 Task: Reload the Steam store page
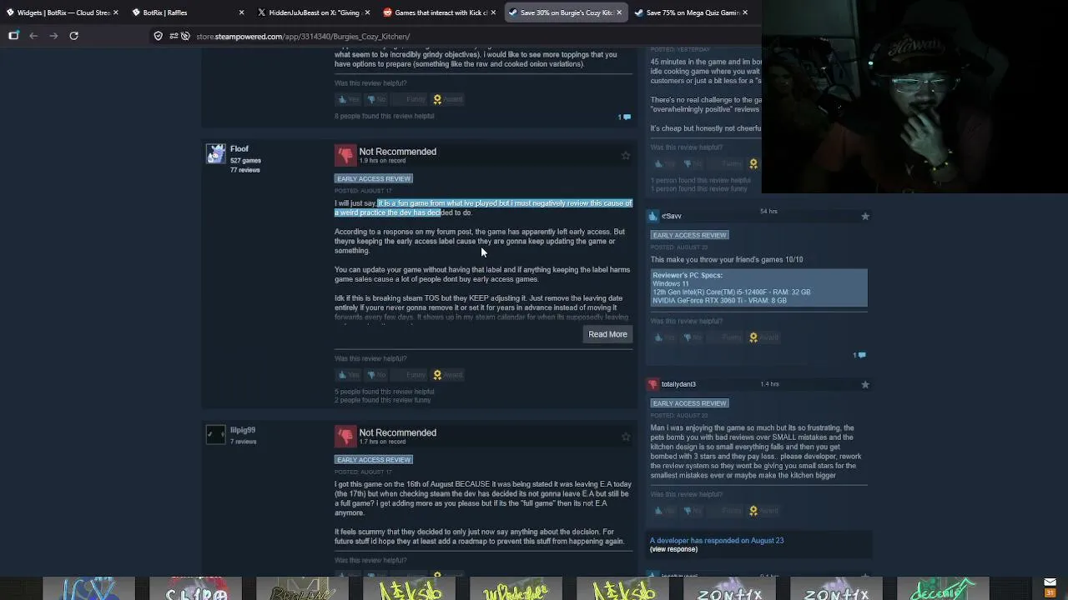(73, 36)
